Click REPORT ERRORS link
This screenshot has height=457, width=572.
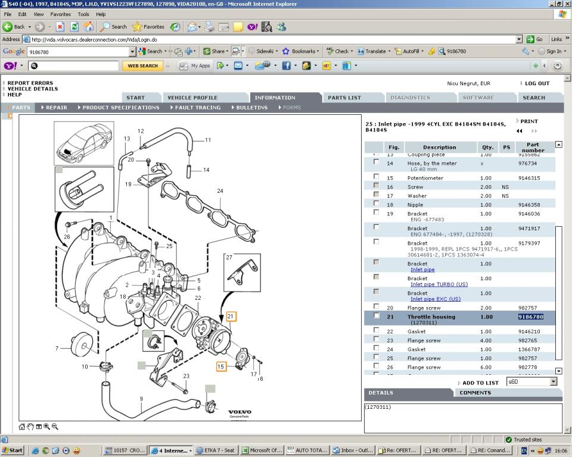30,83
